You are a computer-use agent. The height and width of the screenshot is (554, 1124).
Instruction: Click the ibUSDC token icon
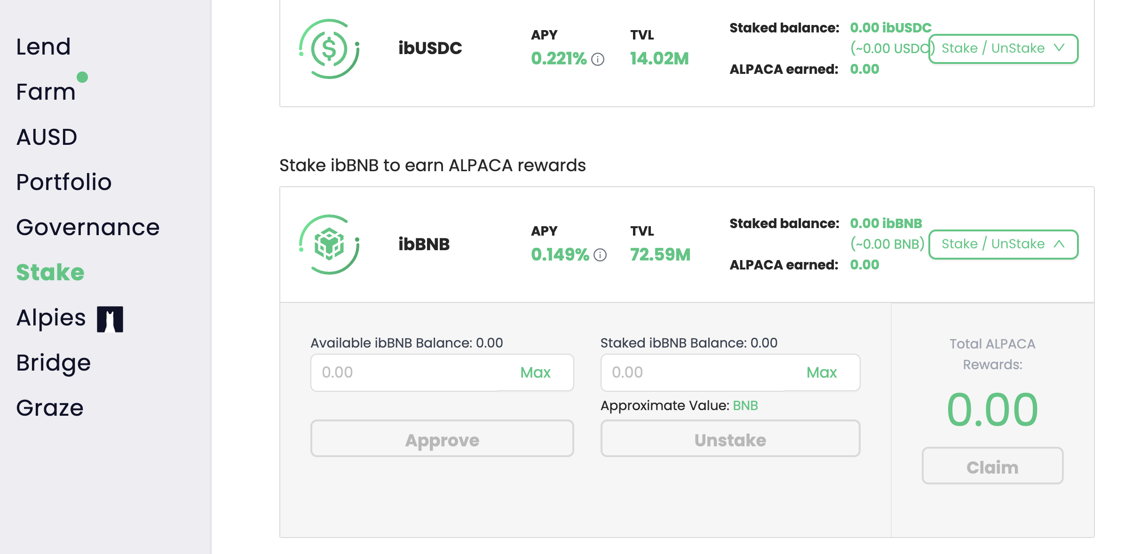click(329, 48)
